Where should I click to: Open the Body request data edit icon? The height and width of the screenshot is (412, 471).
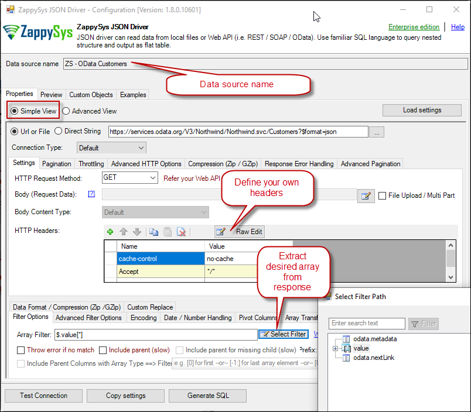tap(366, 196)
